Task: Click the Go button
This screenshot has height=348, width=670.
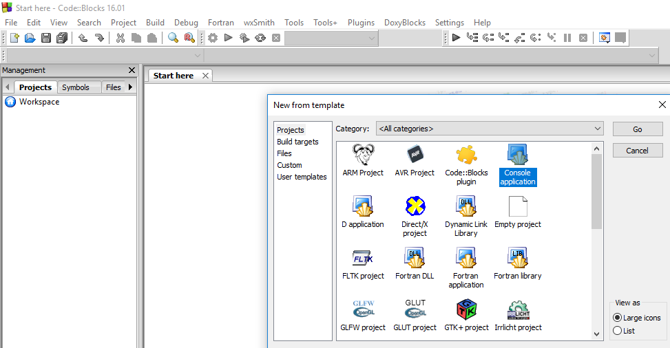Action: pos(638,129)
